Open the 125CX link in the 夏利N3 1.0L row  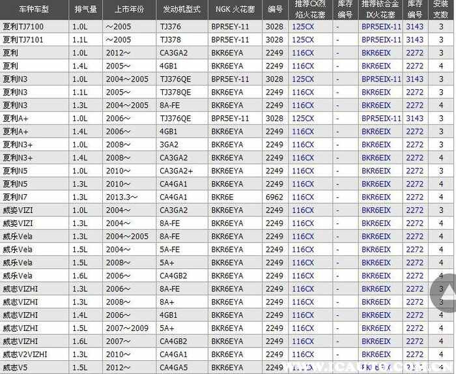click(303, 79)
